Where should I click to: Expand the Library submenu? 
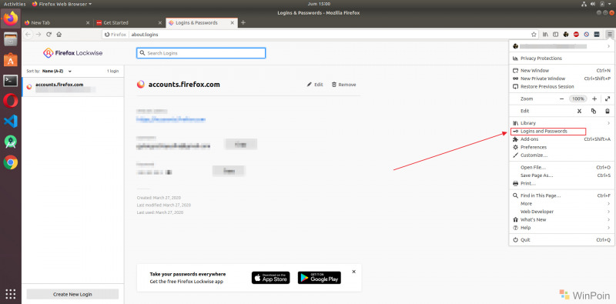[x=562, y=123]
